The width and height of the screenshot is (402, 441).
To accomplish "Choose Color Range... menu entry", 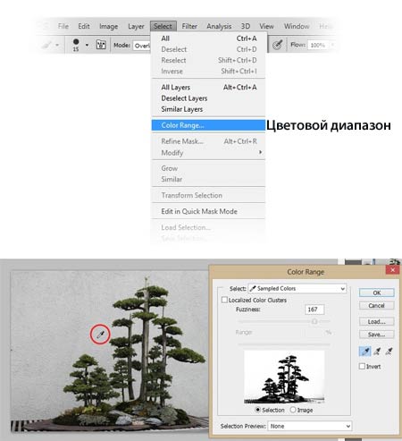I will pos(208,125).
